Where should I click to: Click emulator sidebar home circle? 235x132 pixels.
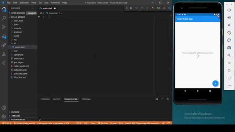tap(229, 70)
